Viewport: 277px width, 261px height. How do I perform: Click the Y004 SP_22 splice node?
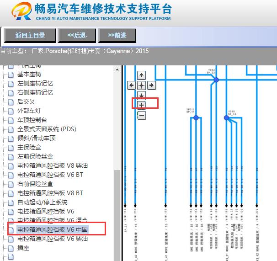coord(216,80)
